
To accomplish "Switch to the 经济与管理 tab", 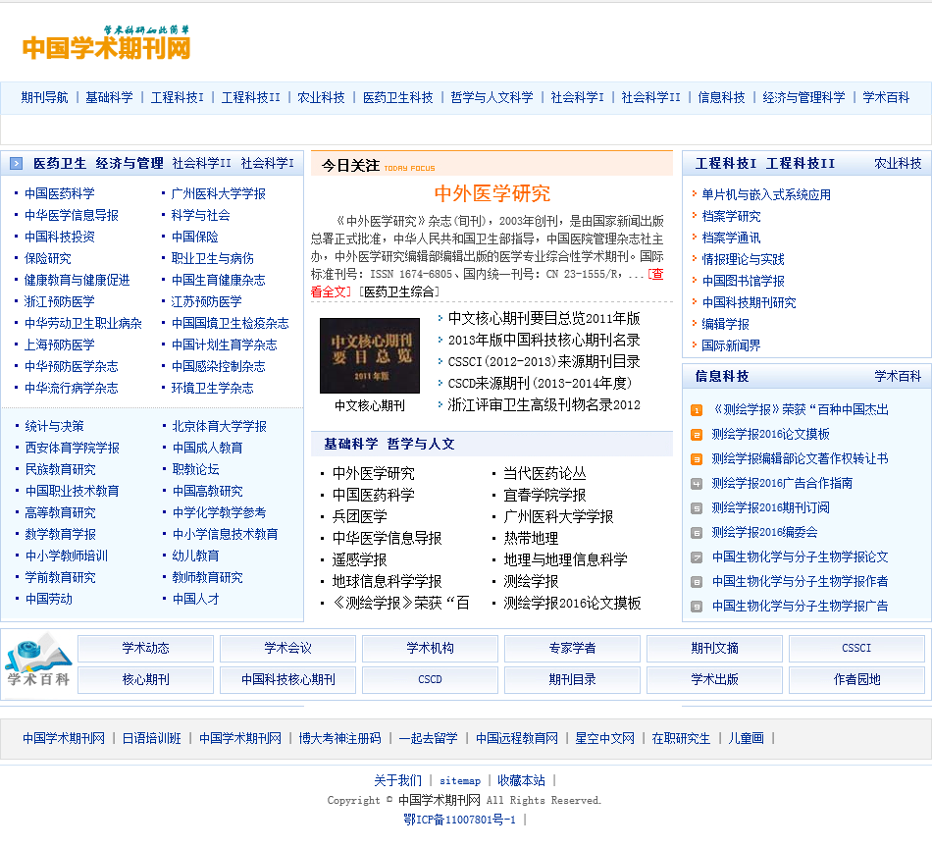I will (x=129, y=164).
